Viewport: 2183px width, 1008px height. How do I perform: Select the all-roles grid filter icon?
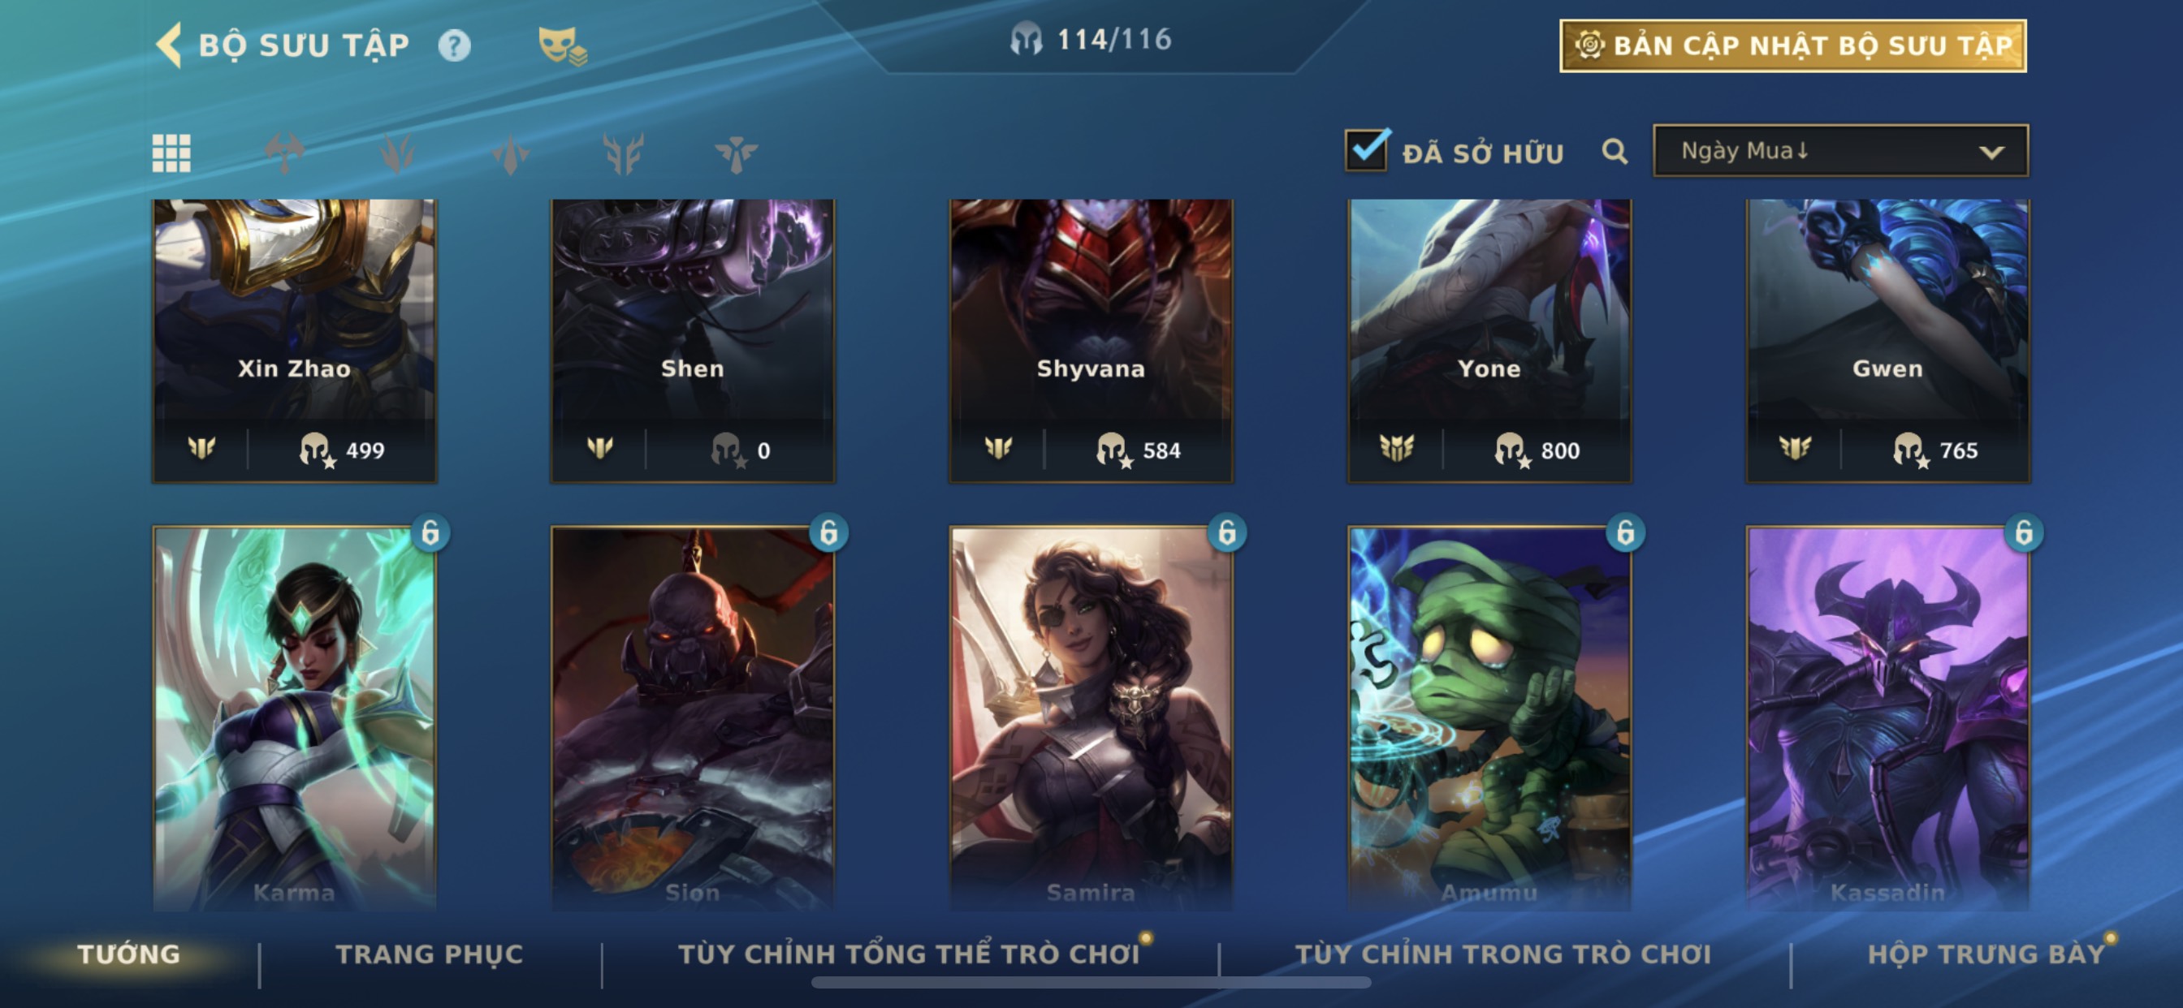[171, 153]
